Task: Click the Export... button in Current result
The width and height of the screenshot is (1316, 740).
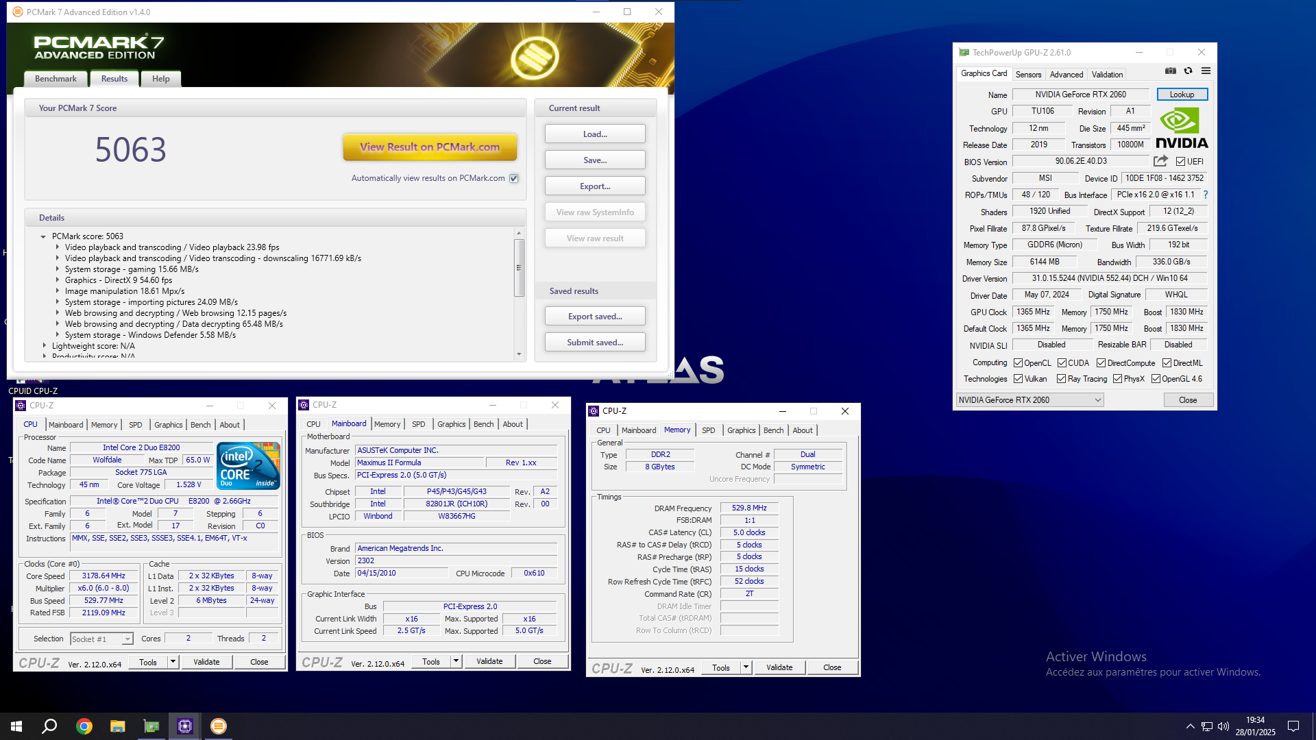Action: pos(595,186)
